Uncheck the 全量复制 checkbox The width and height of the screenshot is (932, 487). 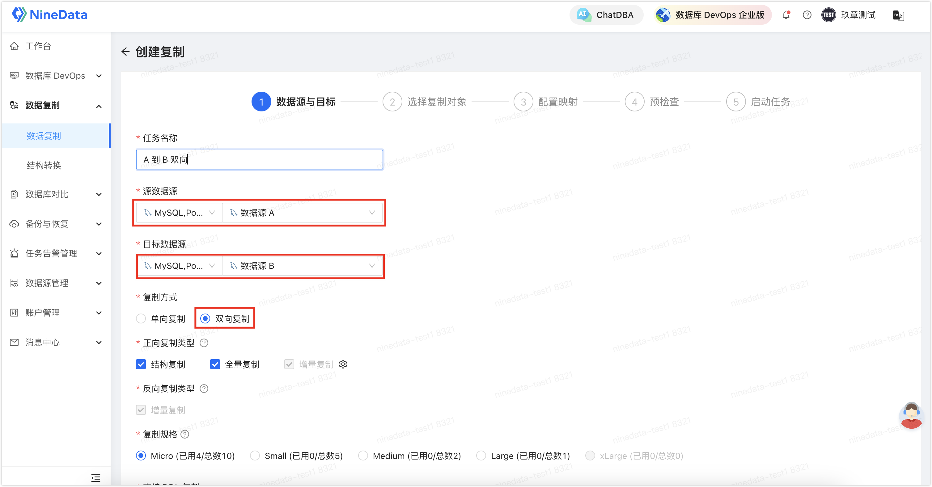215,364
